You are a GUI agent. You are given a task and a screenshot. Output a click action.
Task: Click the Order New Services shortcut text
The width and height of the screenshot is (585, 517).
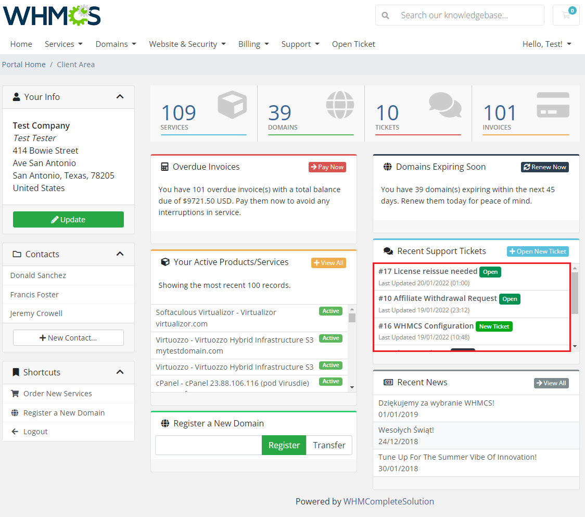(x=57, y=394)
